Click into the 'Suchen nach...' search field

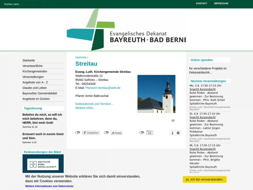tap(20, 4)
